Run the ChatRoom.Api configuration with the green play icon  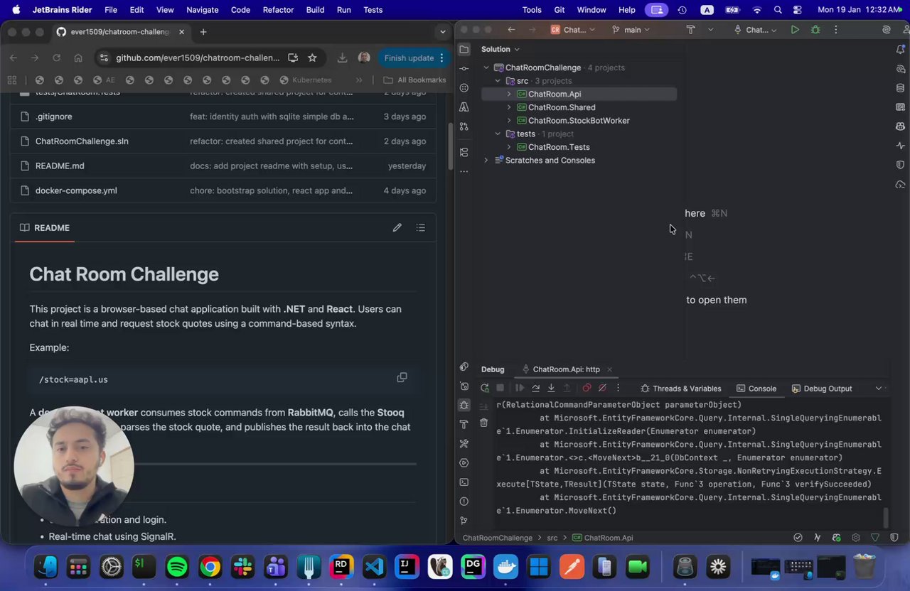[795, 30]
